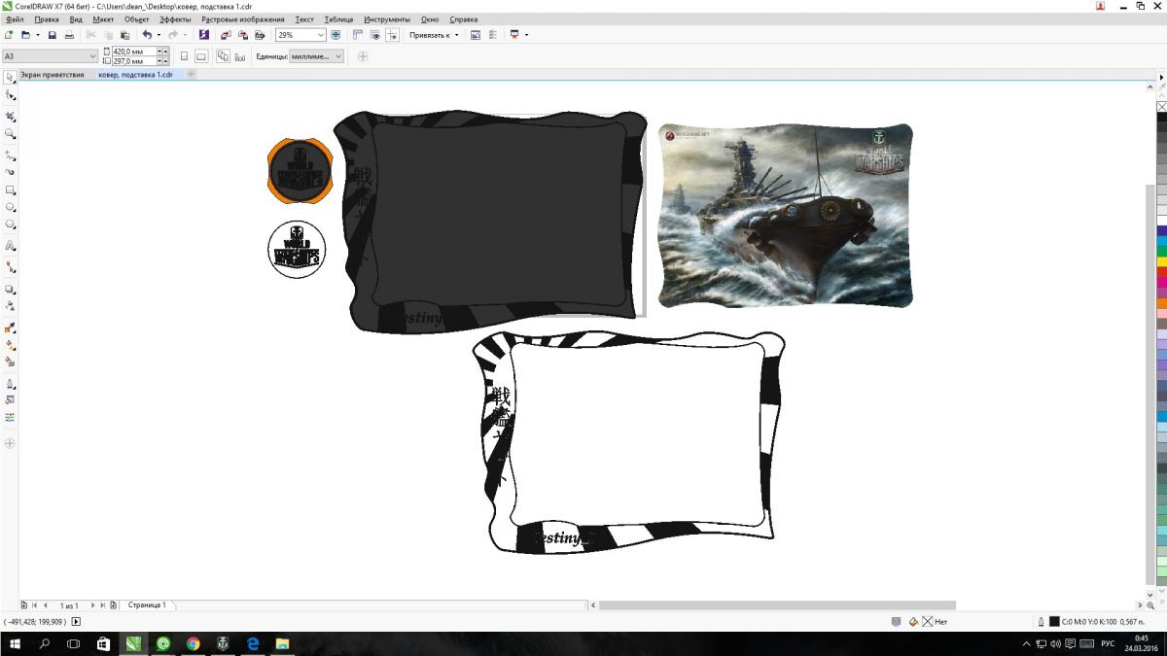Select the Crop tool
The image size is (1167, 656).
pyautogui.click(x=10, y=116)
